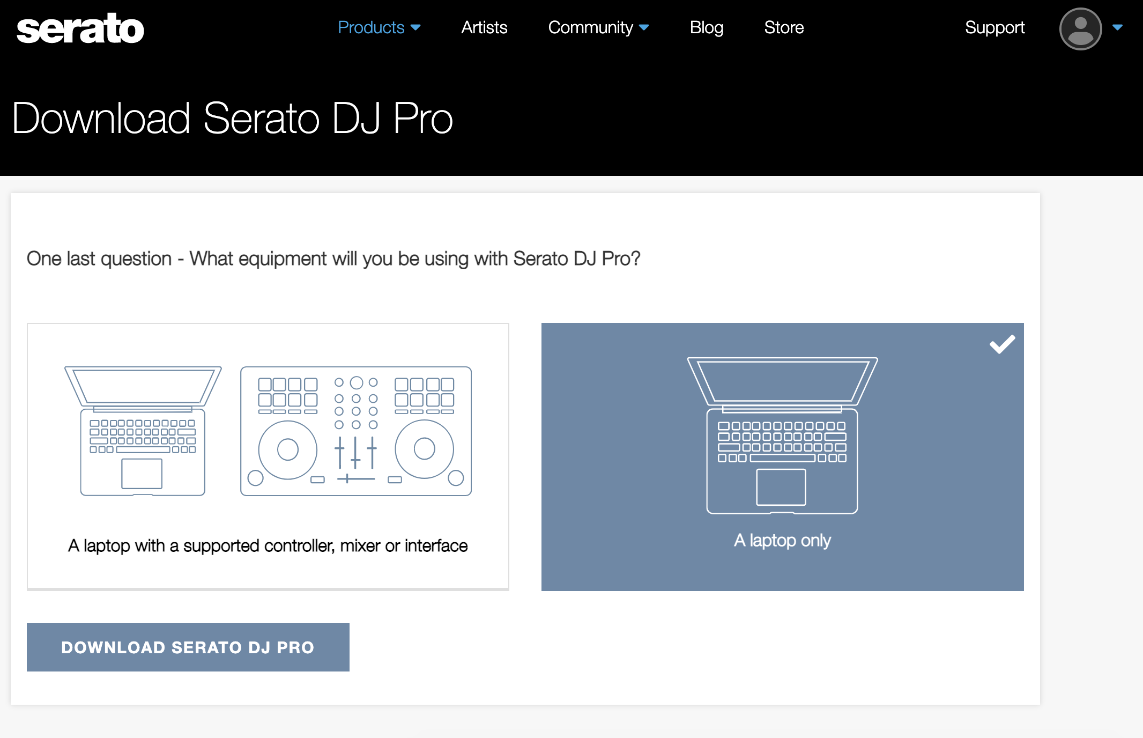Click the right jog wheel on the controller drawing
This screenshot has height=738, width=1143.
point(425,449)
